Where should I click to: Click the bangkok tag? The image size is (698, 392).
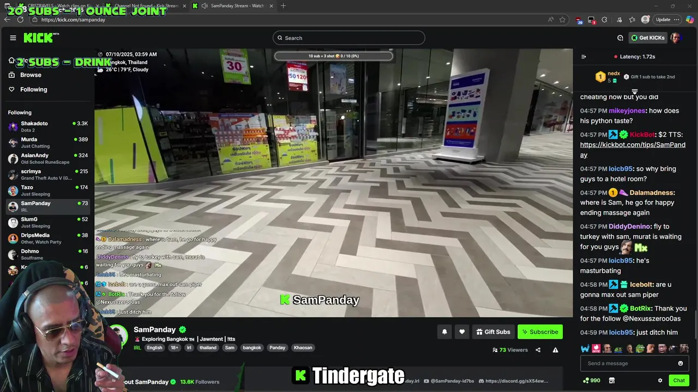coord(252,347)
